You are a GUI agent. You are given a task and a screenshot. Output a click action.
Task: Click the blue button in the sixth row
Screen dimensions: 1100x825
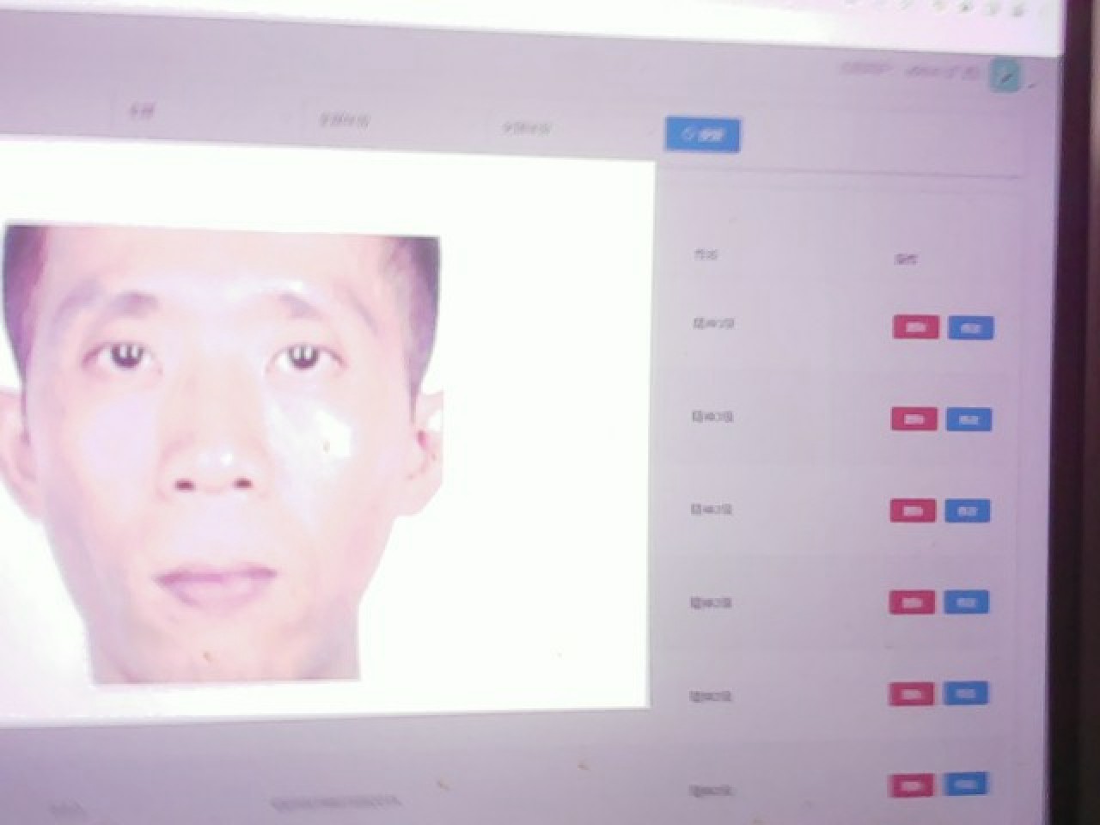pos(965,784)
